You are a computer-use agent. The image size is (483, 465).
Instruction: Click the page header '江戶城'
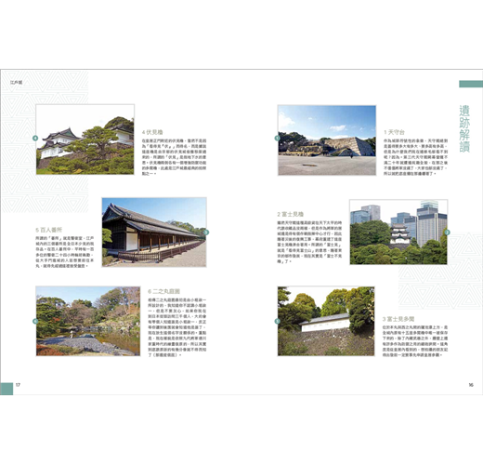(x=16, y=83)
